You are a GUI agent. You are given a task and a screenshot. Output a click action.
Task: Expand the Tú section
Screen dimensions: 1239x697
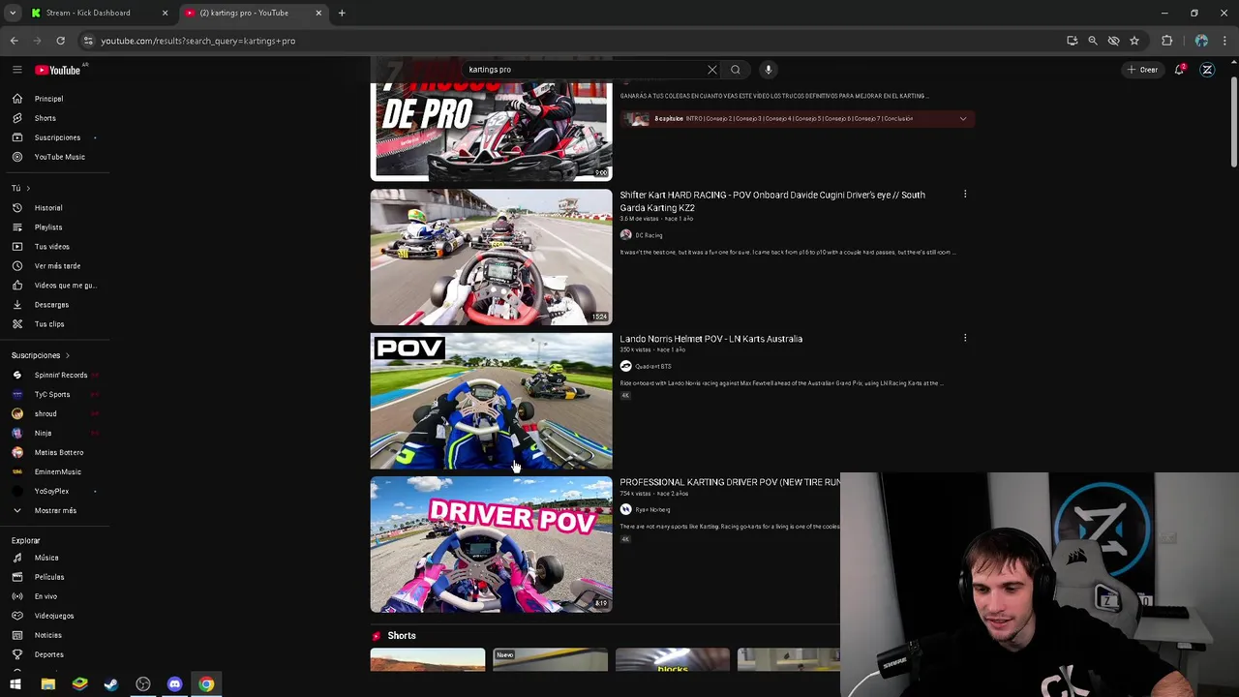pos(20,188)
